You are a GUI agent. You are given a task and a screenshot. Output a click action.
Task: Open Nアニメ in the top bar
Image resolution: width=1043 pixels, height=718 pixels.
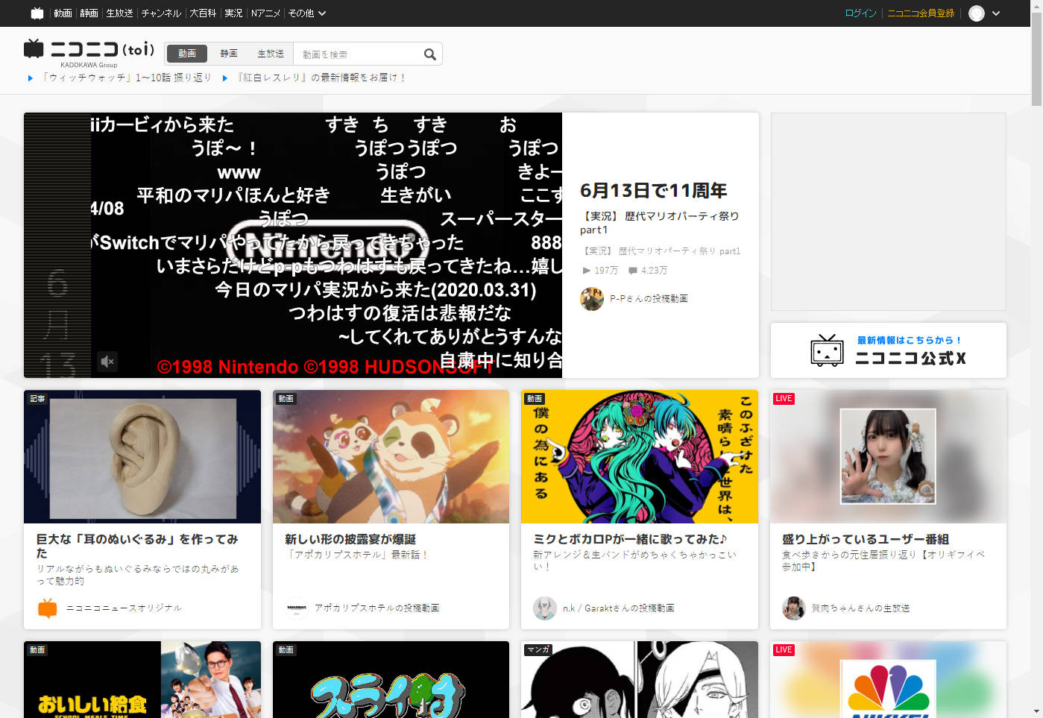click(x=265, y=13)
